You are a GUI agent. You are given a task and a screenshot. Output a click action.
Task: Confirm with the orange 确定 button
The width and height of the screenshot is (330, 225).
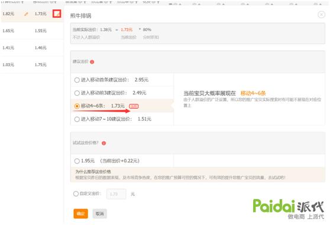[80, 214]
